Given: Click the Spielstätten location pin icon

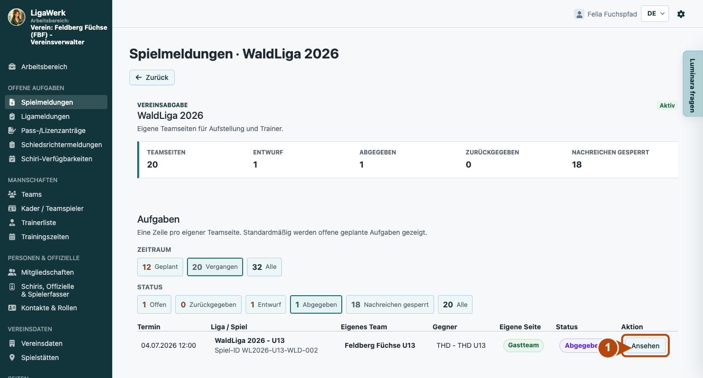Looking at the screenshot, I should pos(12,358).
